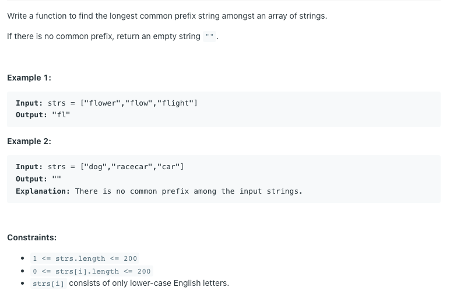This screenshot has height=301, width=450.
Task: Click the Input label in Example 2
Action: pyautogui.click(x=29, y=167)
